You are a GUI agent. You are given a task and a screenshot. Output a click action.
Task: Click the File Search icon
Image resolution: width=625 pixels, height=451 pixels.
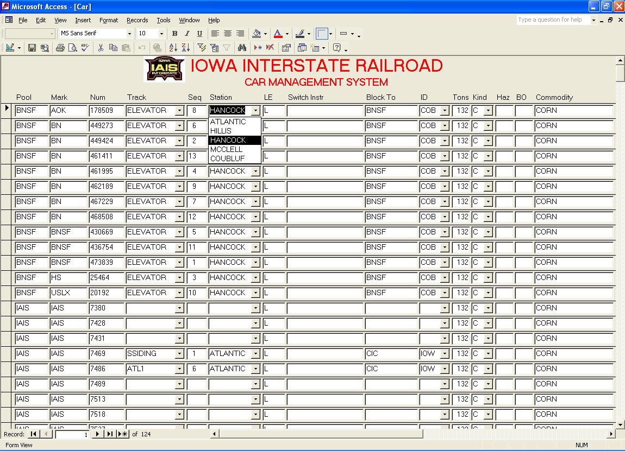[x=45, y=48]
